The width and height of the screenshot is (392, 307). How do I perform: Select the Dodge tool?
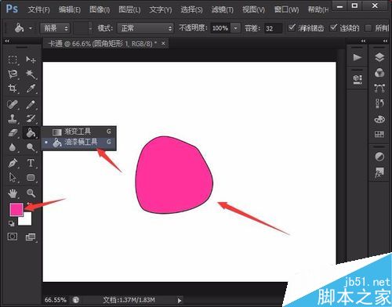pyautogui.click(x=31, y=147)
